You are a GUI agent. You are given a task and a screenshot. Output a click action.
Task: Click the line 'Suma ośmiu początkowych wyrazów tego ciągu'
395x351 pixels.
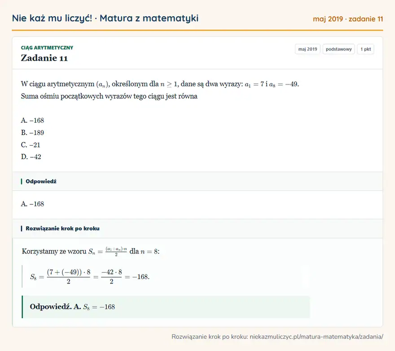click(109, 96)
